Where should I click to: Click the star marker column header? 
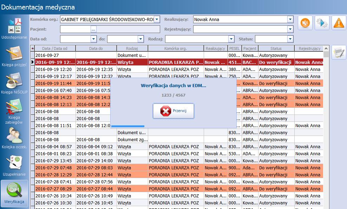33,48
